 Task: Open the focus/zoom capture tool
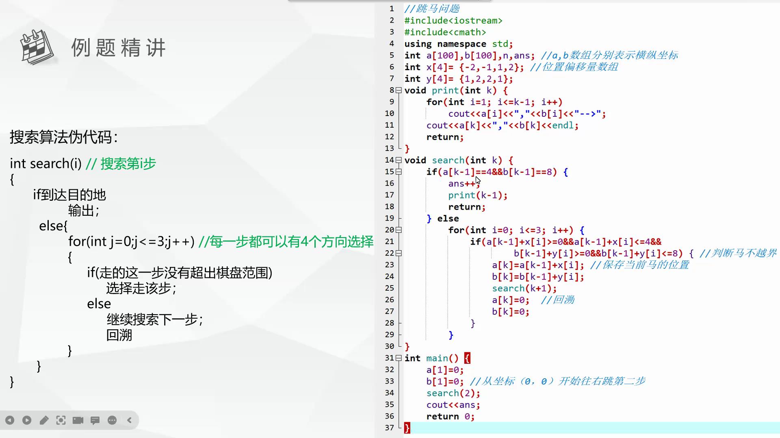[61, 420]
